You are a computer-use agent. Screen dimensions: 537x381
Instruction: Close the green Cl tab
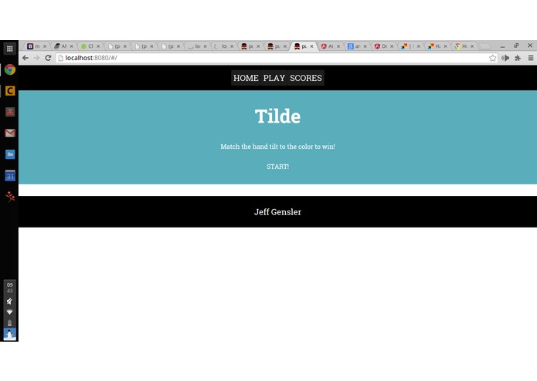click(x=98, y=46)
